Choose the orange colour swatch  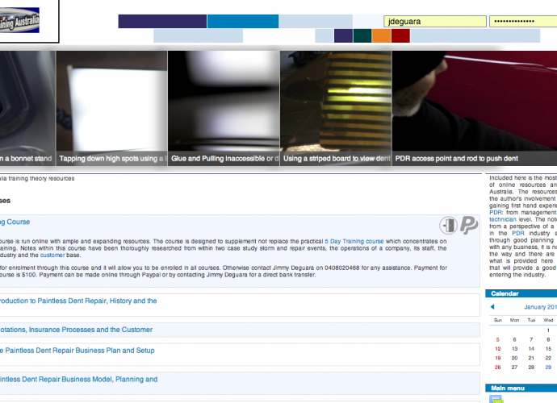point(382,35)
